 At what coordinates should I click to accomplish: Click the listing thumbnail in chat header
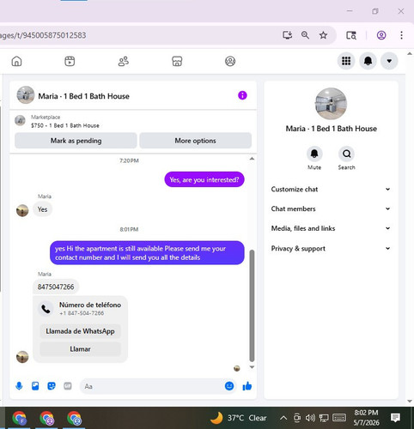[x=25, y=95]
